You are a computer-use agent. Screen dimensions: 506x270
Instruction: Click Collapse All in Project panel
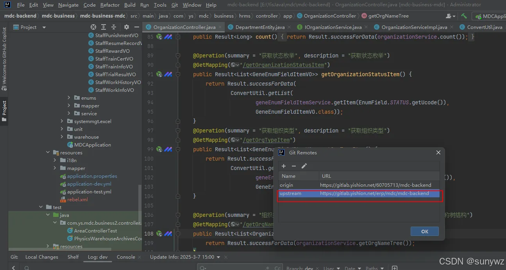pyautogui.click(x=114, y=27)
